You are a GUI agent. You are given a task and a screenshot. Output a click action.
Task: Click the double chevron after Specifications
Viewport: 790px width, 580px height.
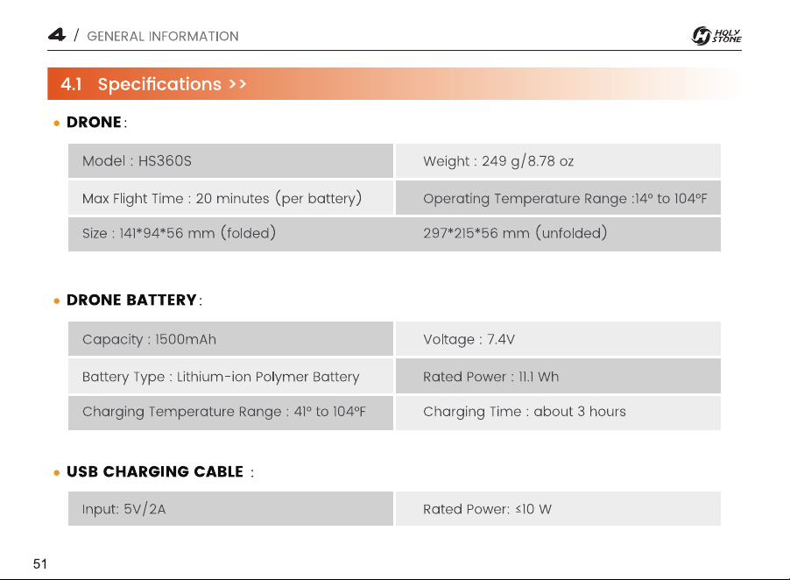click(237, 83)
